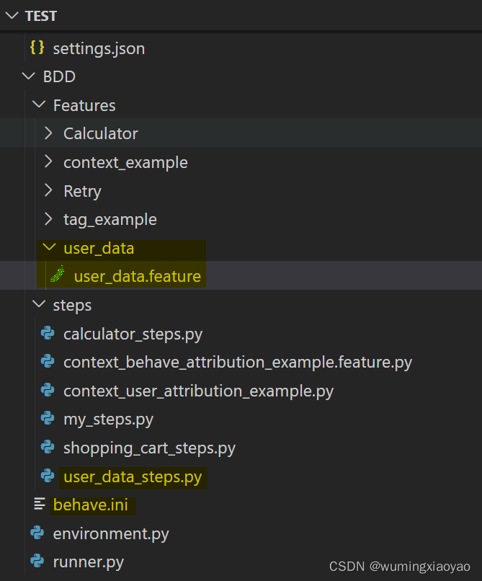Open settings.json via its JSON icon

(x=40, y=48)
